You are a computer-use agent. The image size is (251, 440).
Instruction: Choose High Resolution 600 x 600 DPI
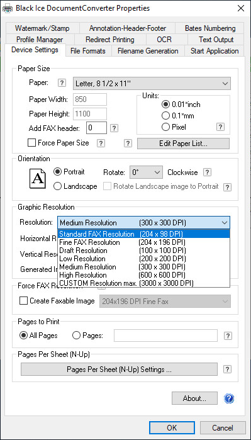(x=143, y=275)
